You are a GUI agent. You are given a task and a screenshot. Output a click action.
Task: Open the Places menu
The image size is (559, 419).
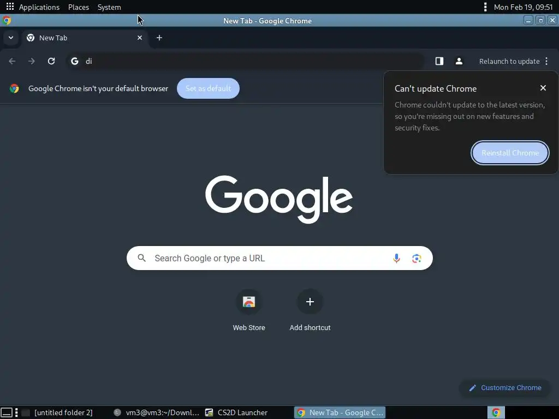[x=79, y=7]
